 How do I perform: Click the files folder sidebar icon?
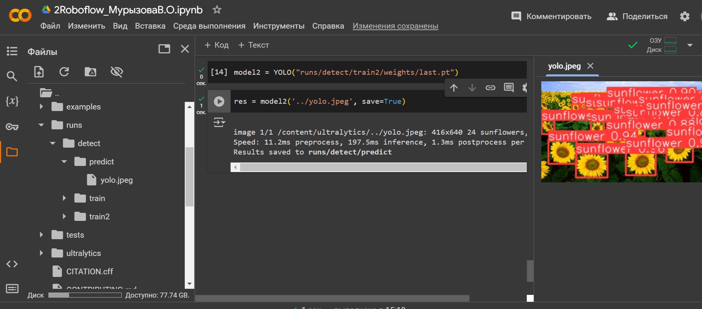(x=12, y=152)
